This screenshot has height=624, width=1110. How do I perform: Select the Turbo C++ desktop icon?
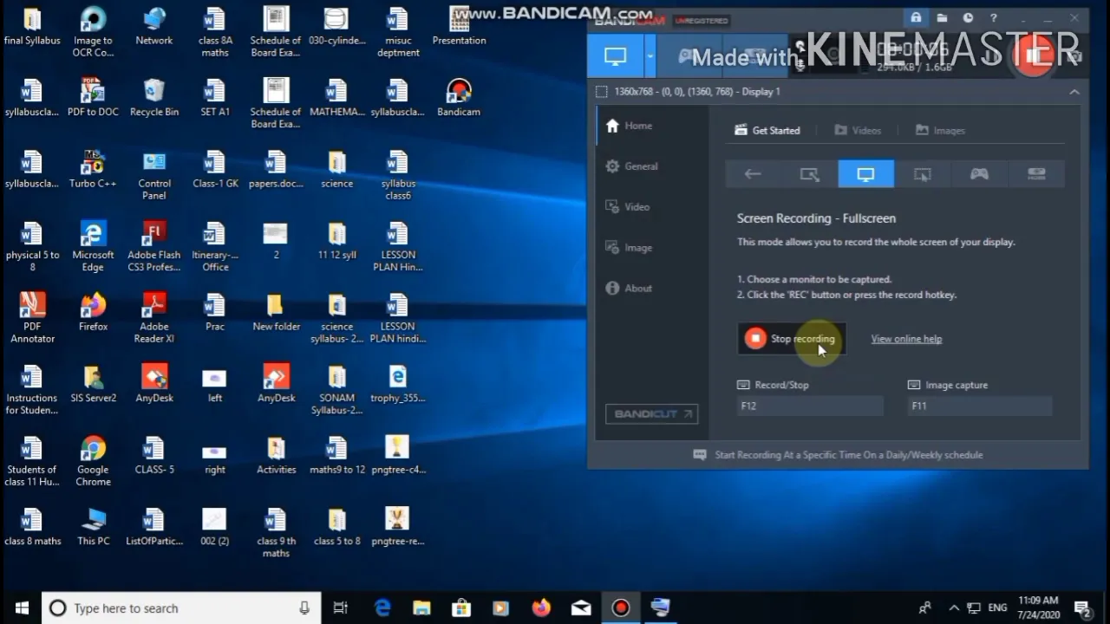pos(93,169)
